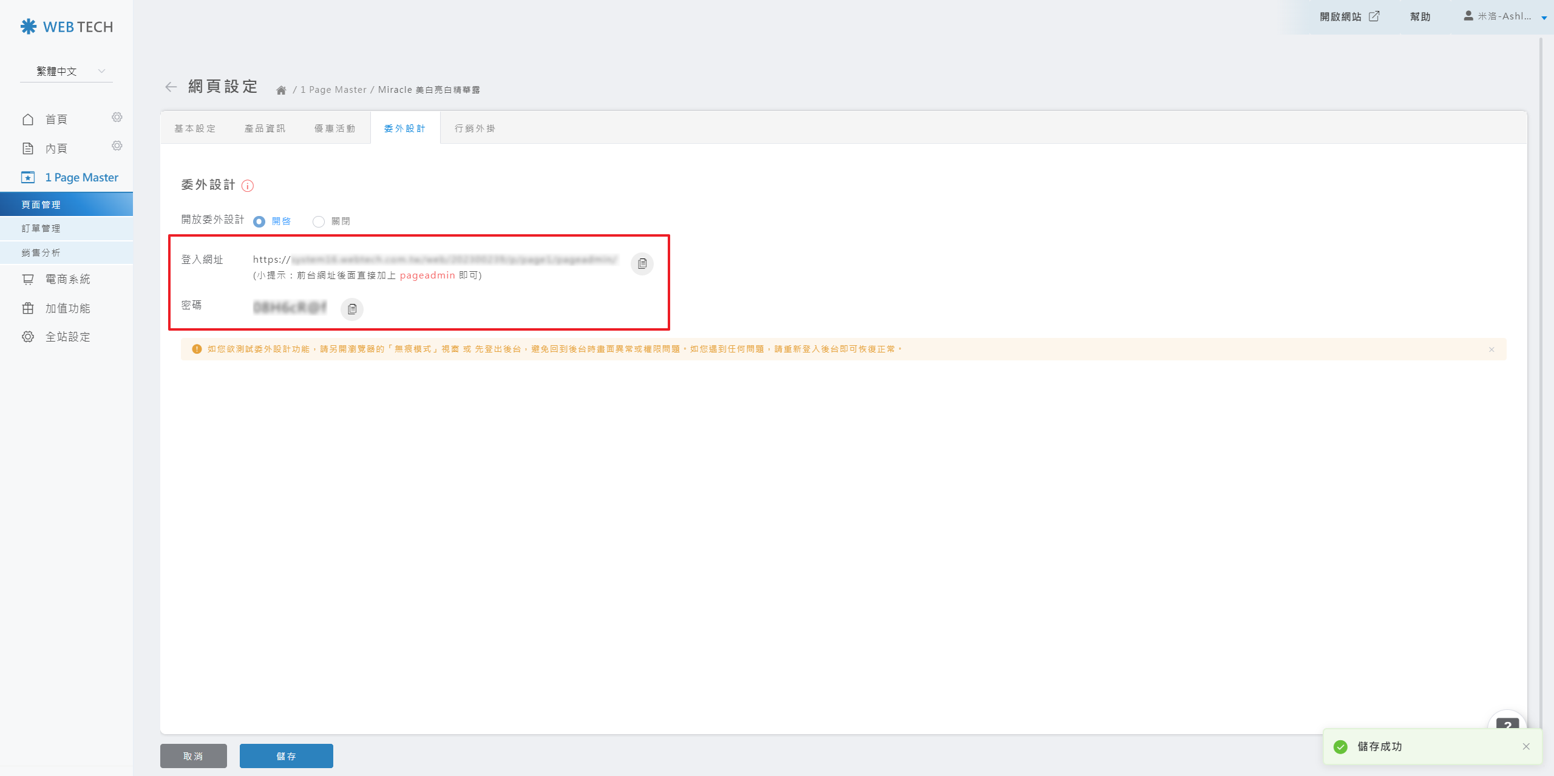Image resolution: width=1554 pixels, height=776 pixels.
Task: Expand the 繁體中文 language dropdown
Action: [x=67, y=71]
